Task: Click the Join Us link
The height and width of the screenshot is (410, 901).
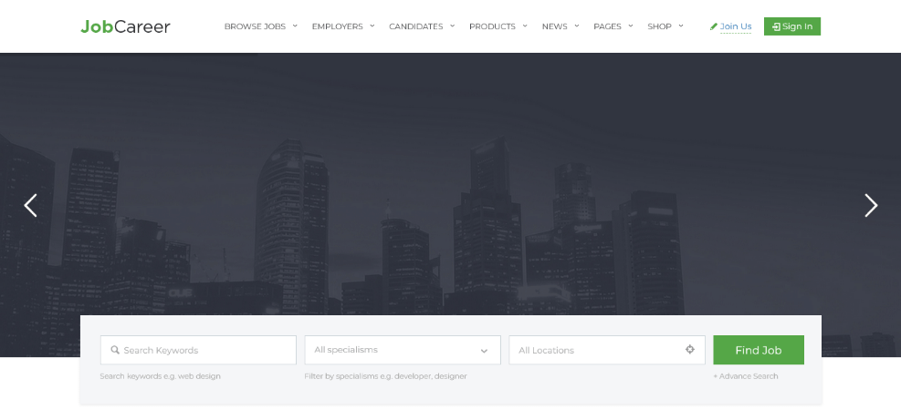Action: point(736,26)
